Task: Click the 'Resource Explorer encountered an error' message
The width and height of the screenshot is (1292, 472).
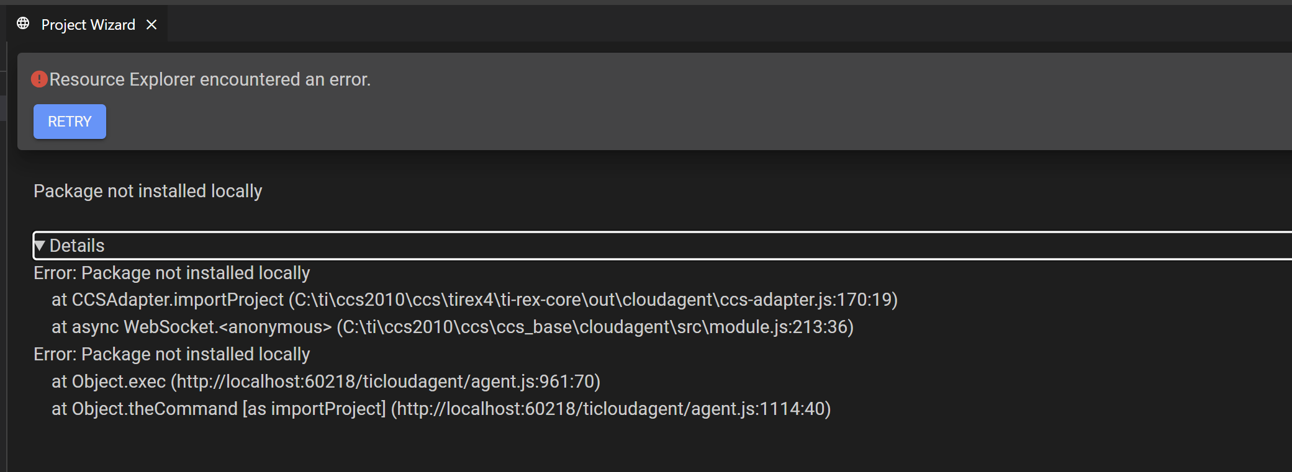Action: point(210,79)
